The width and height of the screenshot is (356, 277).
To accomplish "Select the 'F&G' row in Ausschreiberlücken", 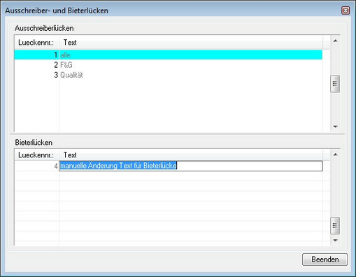I will (169, 65).
